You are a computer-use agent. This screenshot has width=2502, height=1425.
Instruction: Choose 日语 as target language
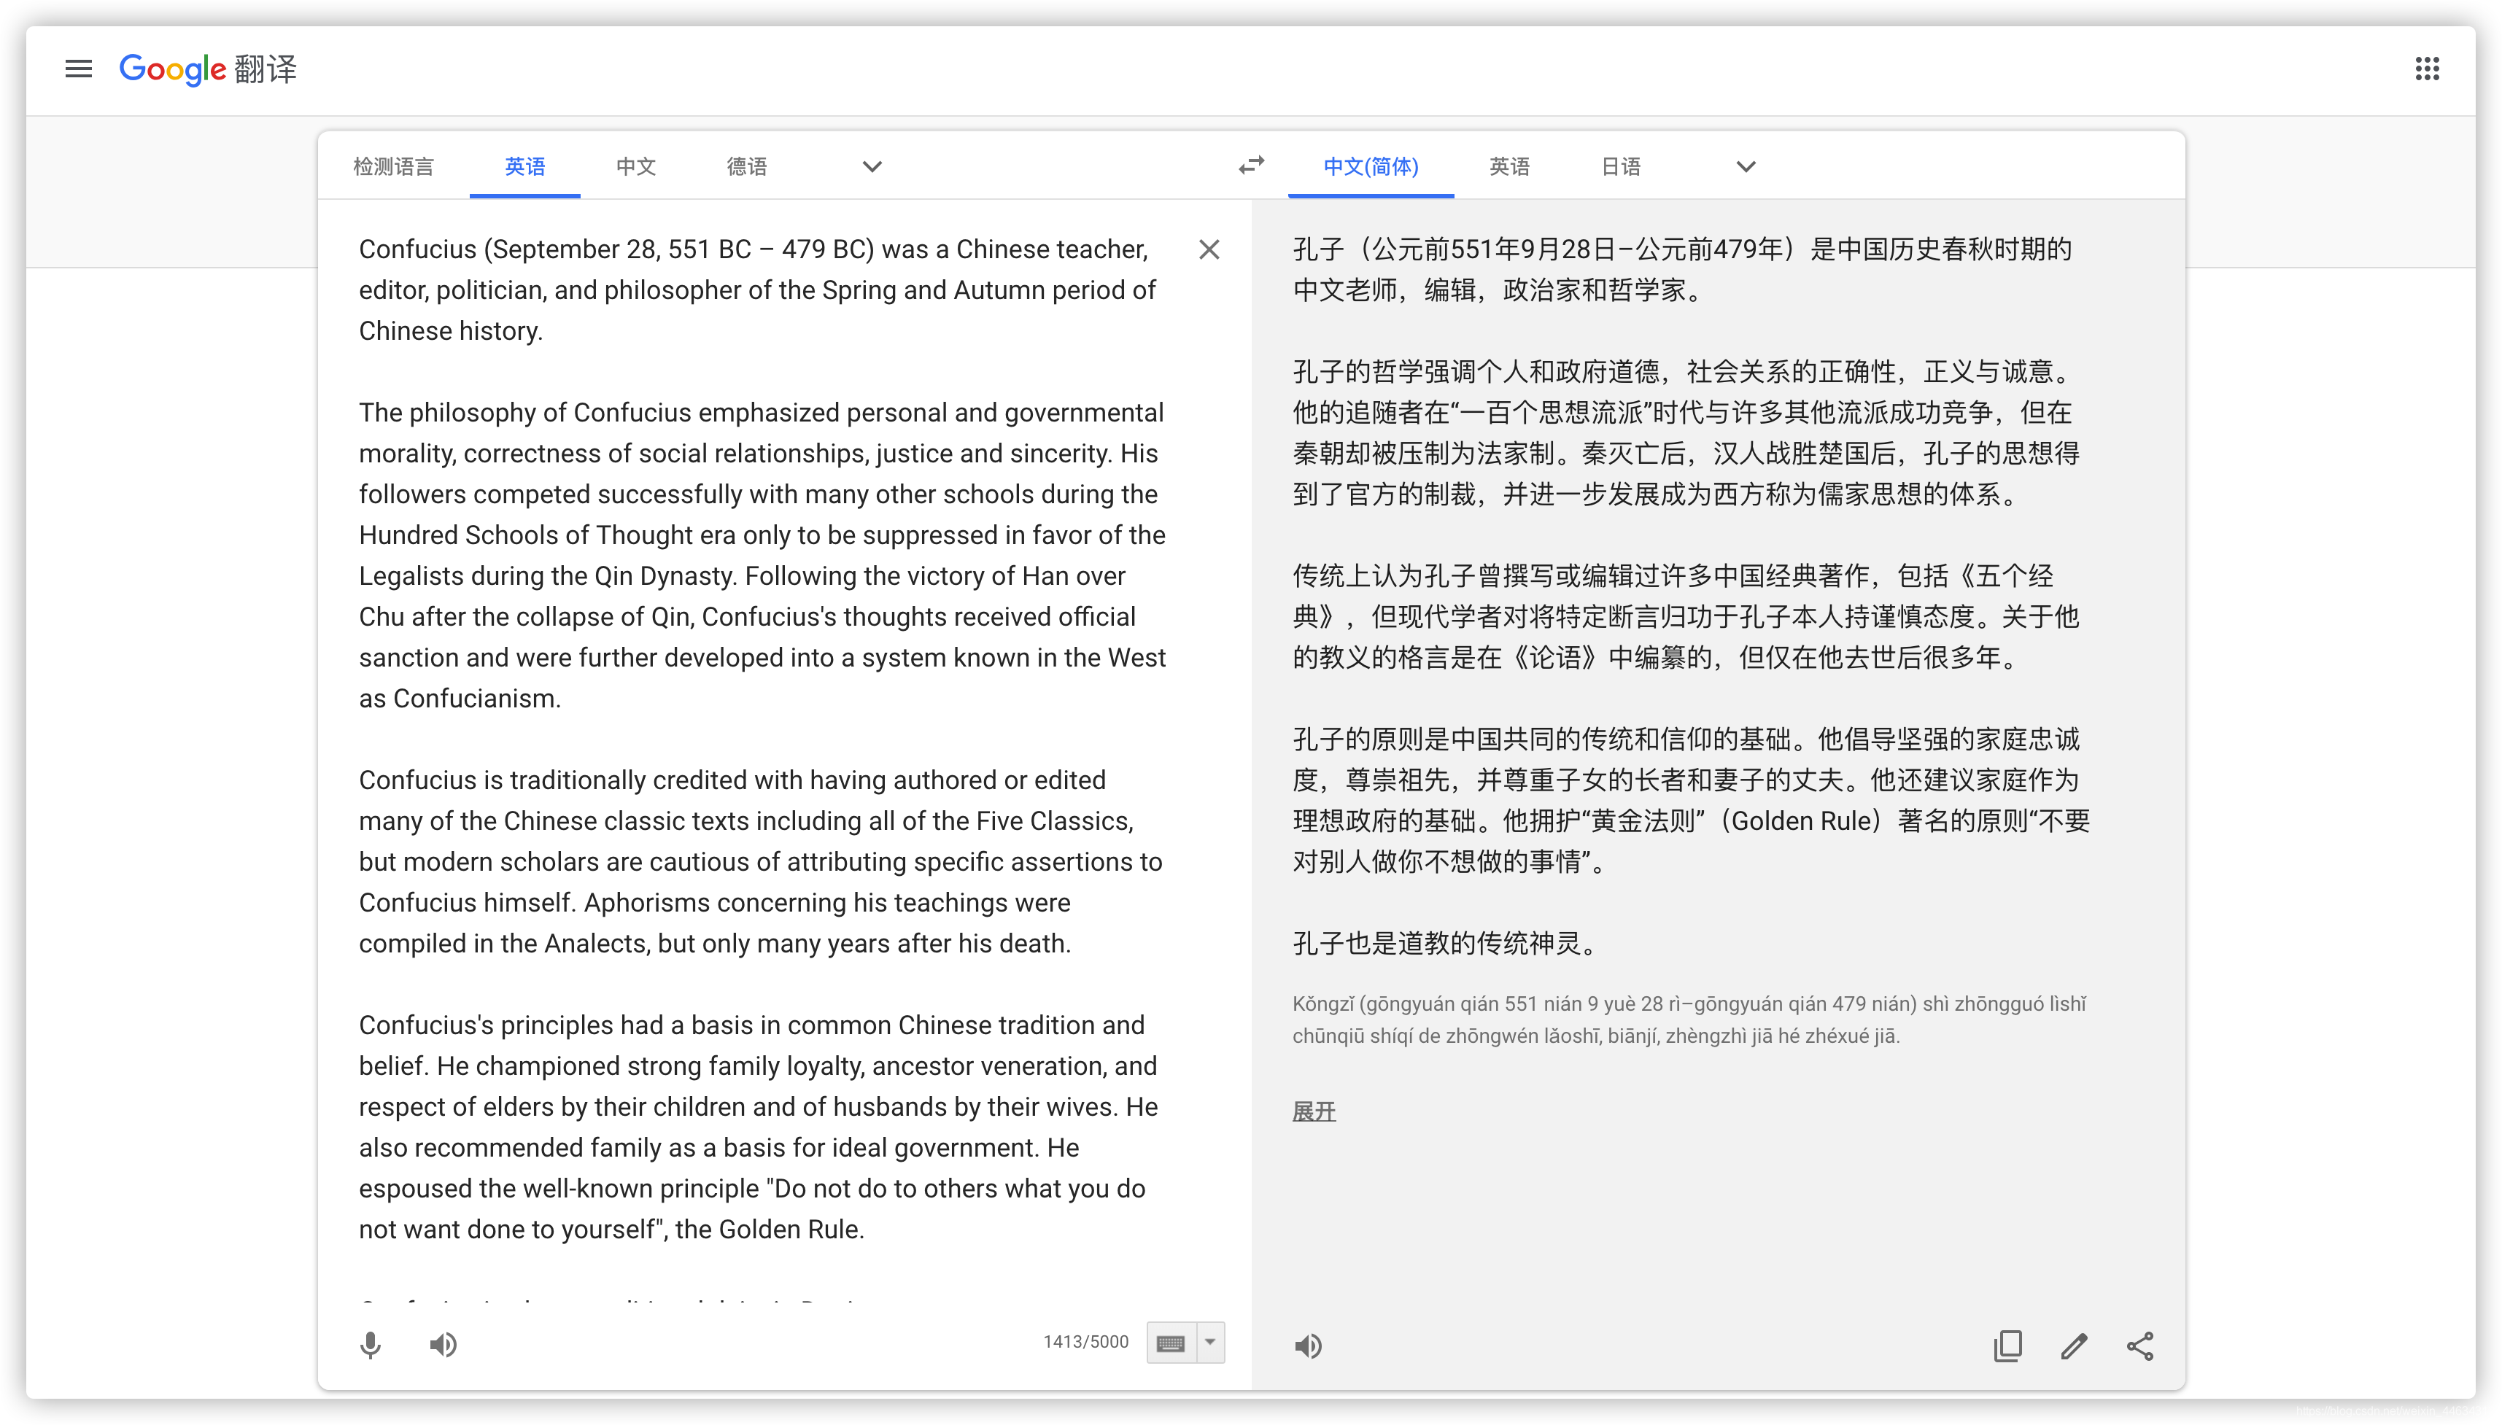pyautogui.click(x=1620, y=166)
